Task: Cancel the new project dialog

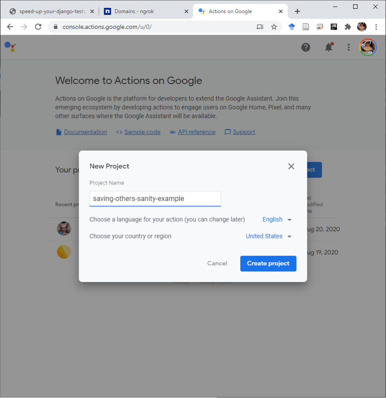Action: (x=217, y=263)
